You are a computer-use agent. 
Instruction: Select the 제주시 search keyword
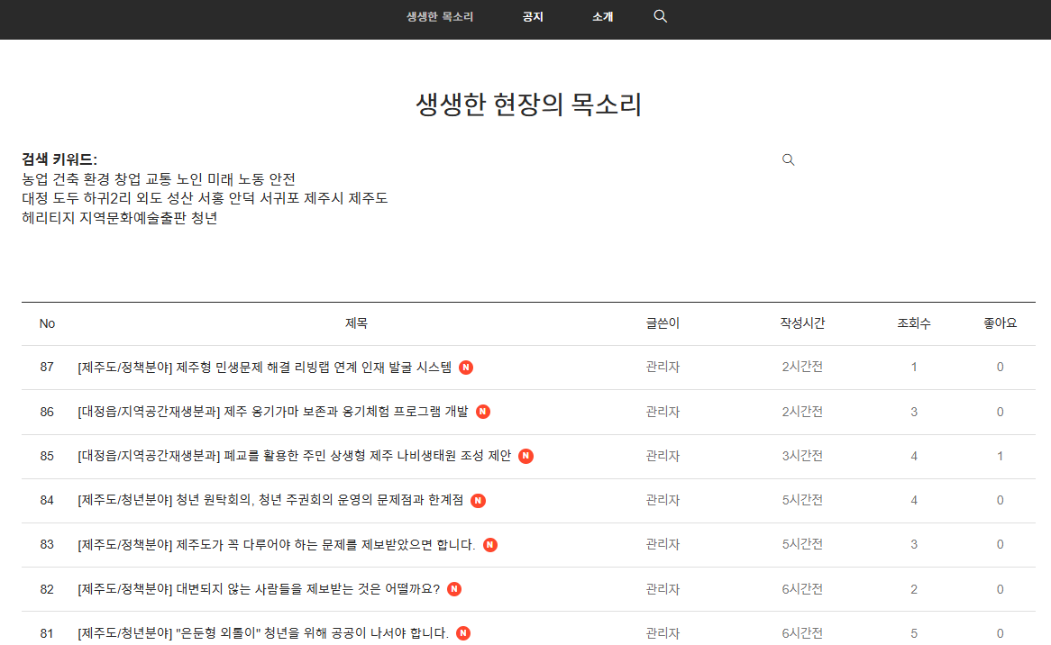(x=324, y=198)
